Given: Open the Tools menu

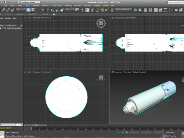Looking at the screenshot, I should coord(5,5).
